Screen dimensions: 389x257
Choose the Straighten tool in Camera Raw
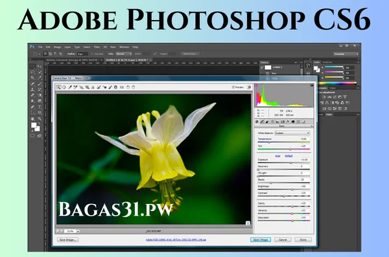click(93, 87)
